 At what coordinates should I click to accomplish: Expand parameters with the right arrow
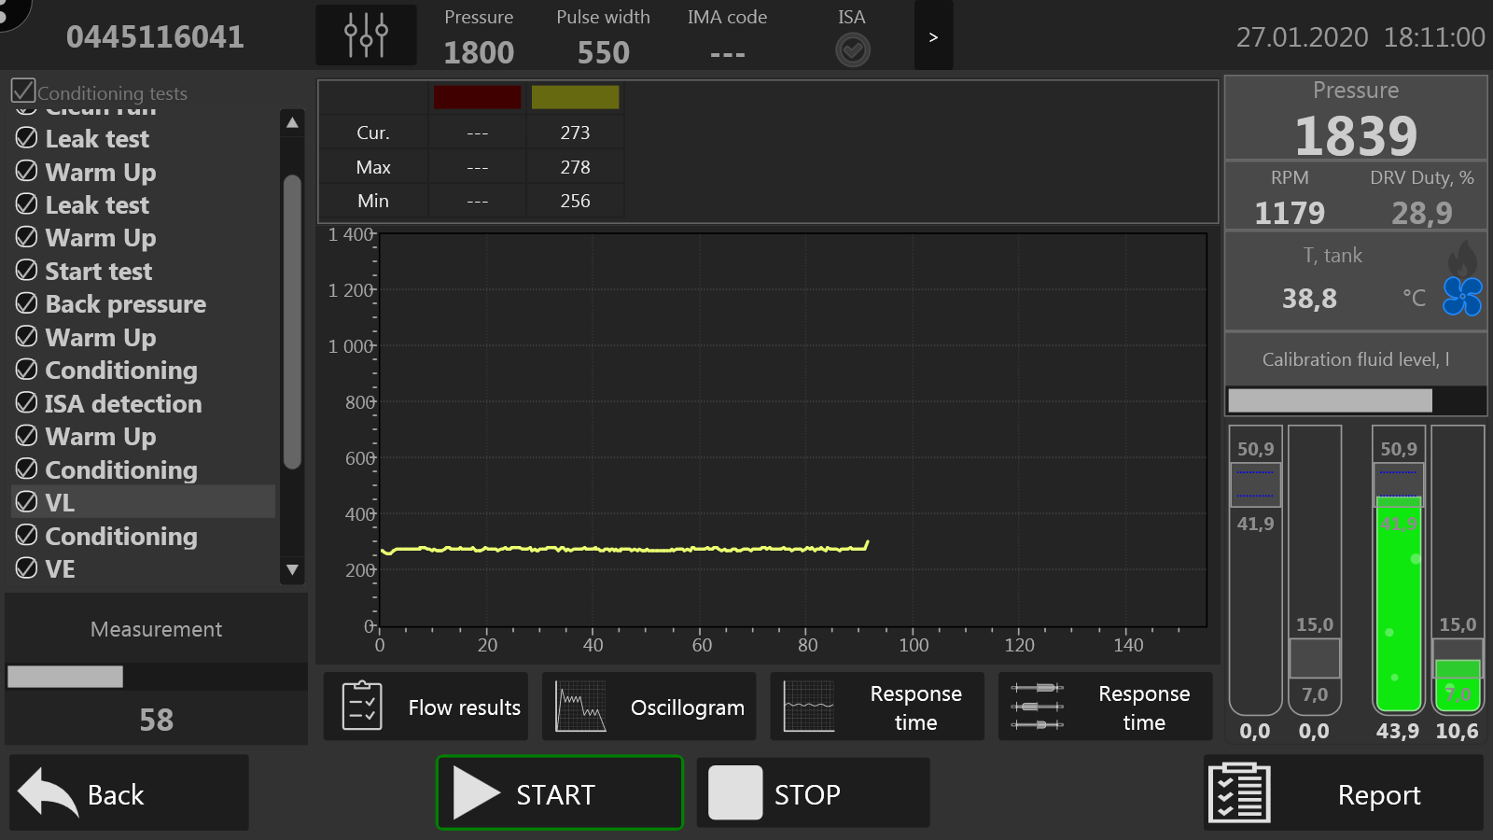[933, 36]
